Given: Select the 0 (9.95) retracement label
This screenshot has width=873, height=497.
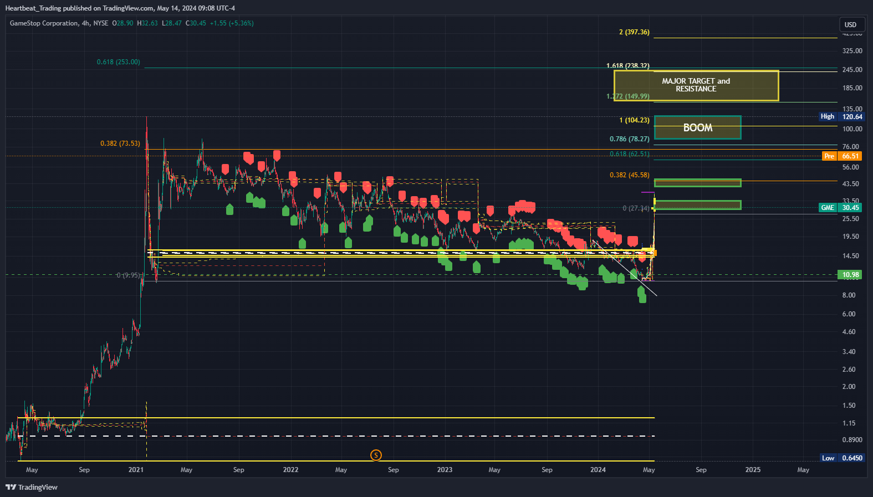Looking at the screenshot, I should 127,275.
